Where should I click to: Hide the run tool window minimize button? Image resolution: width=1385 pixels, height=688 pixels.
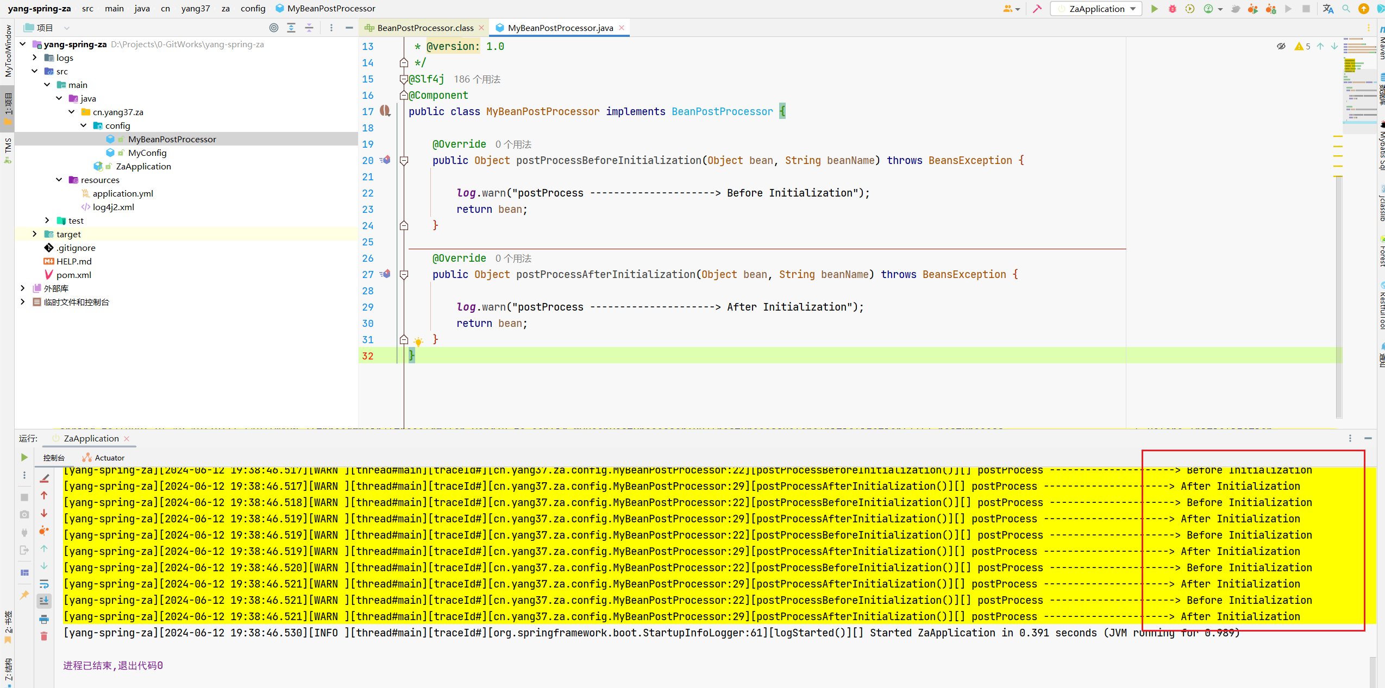(1368, 438)
